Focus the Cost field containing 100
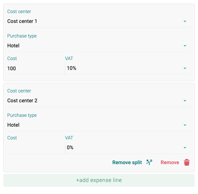 36,68
